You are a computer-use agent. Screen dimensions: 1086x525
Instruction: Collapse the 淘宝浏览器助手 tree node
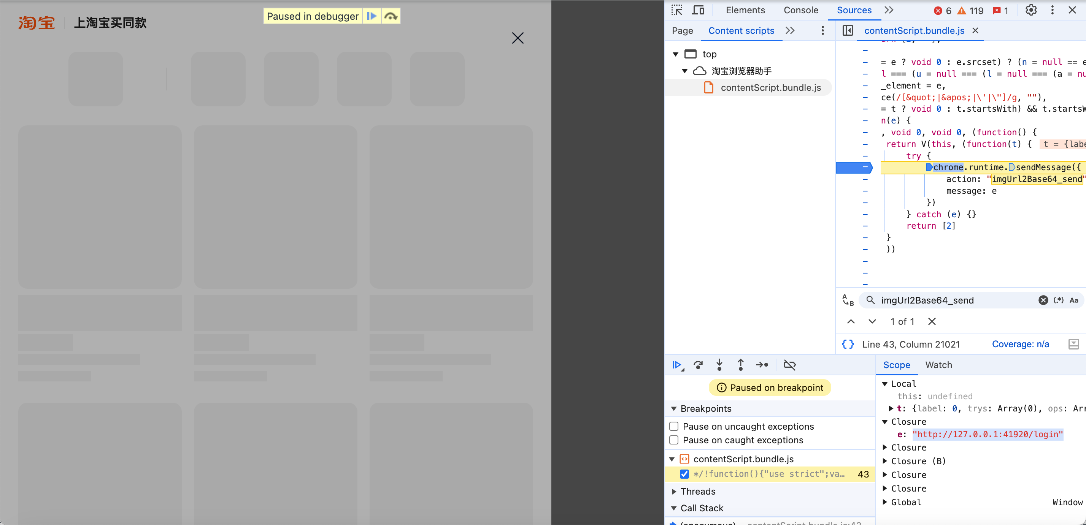(685, 71)
